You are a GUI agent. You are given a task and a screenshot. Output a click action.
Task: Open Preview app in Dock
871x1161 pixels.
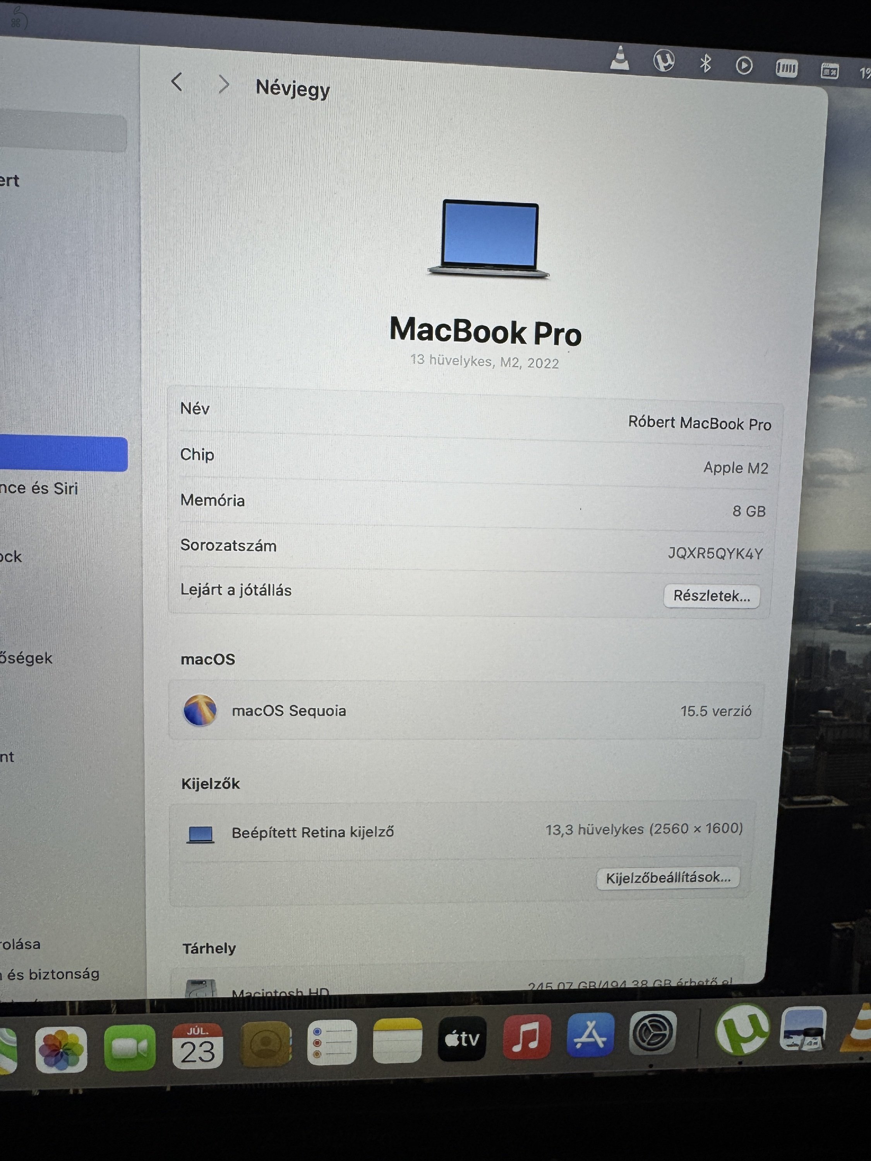coord(803,1029)
